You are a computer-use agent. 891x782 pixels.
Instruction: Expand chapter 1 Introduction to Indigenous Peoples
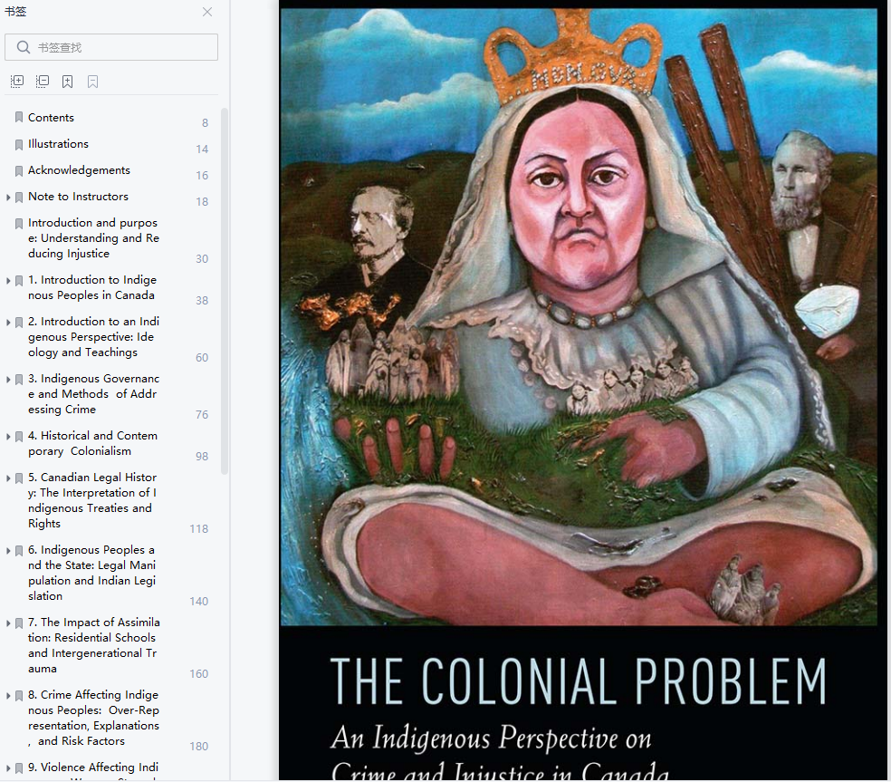pyautogui.click(x=8, y=280)
